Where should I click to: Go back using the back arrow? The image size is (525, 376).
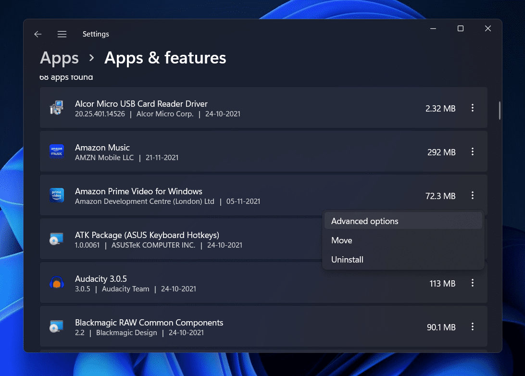pyautogui.click(x=38, y=34)
